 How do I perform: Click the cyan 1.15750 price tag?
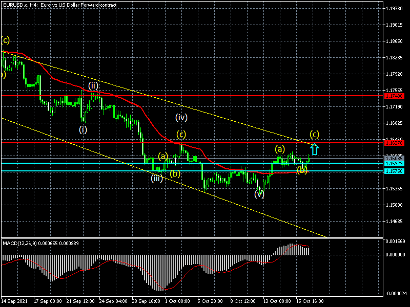396,171
